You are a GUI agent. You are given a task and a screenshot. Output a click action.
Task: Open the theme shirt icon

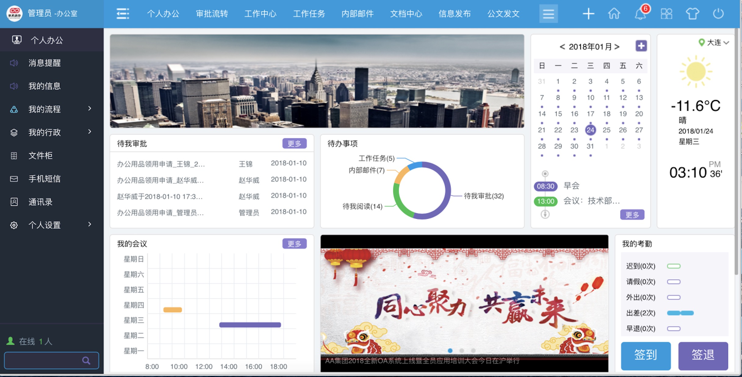[692, 14]
